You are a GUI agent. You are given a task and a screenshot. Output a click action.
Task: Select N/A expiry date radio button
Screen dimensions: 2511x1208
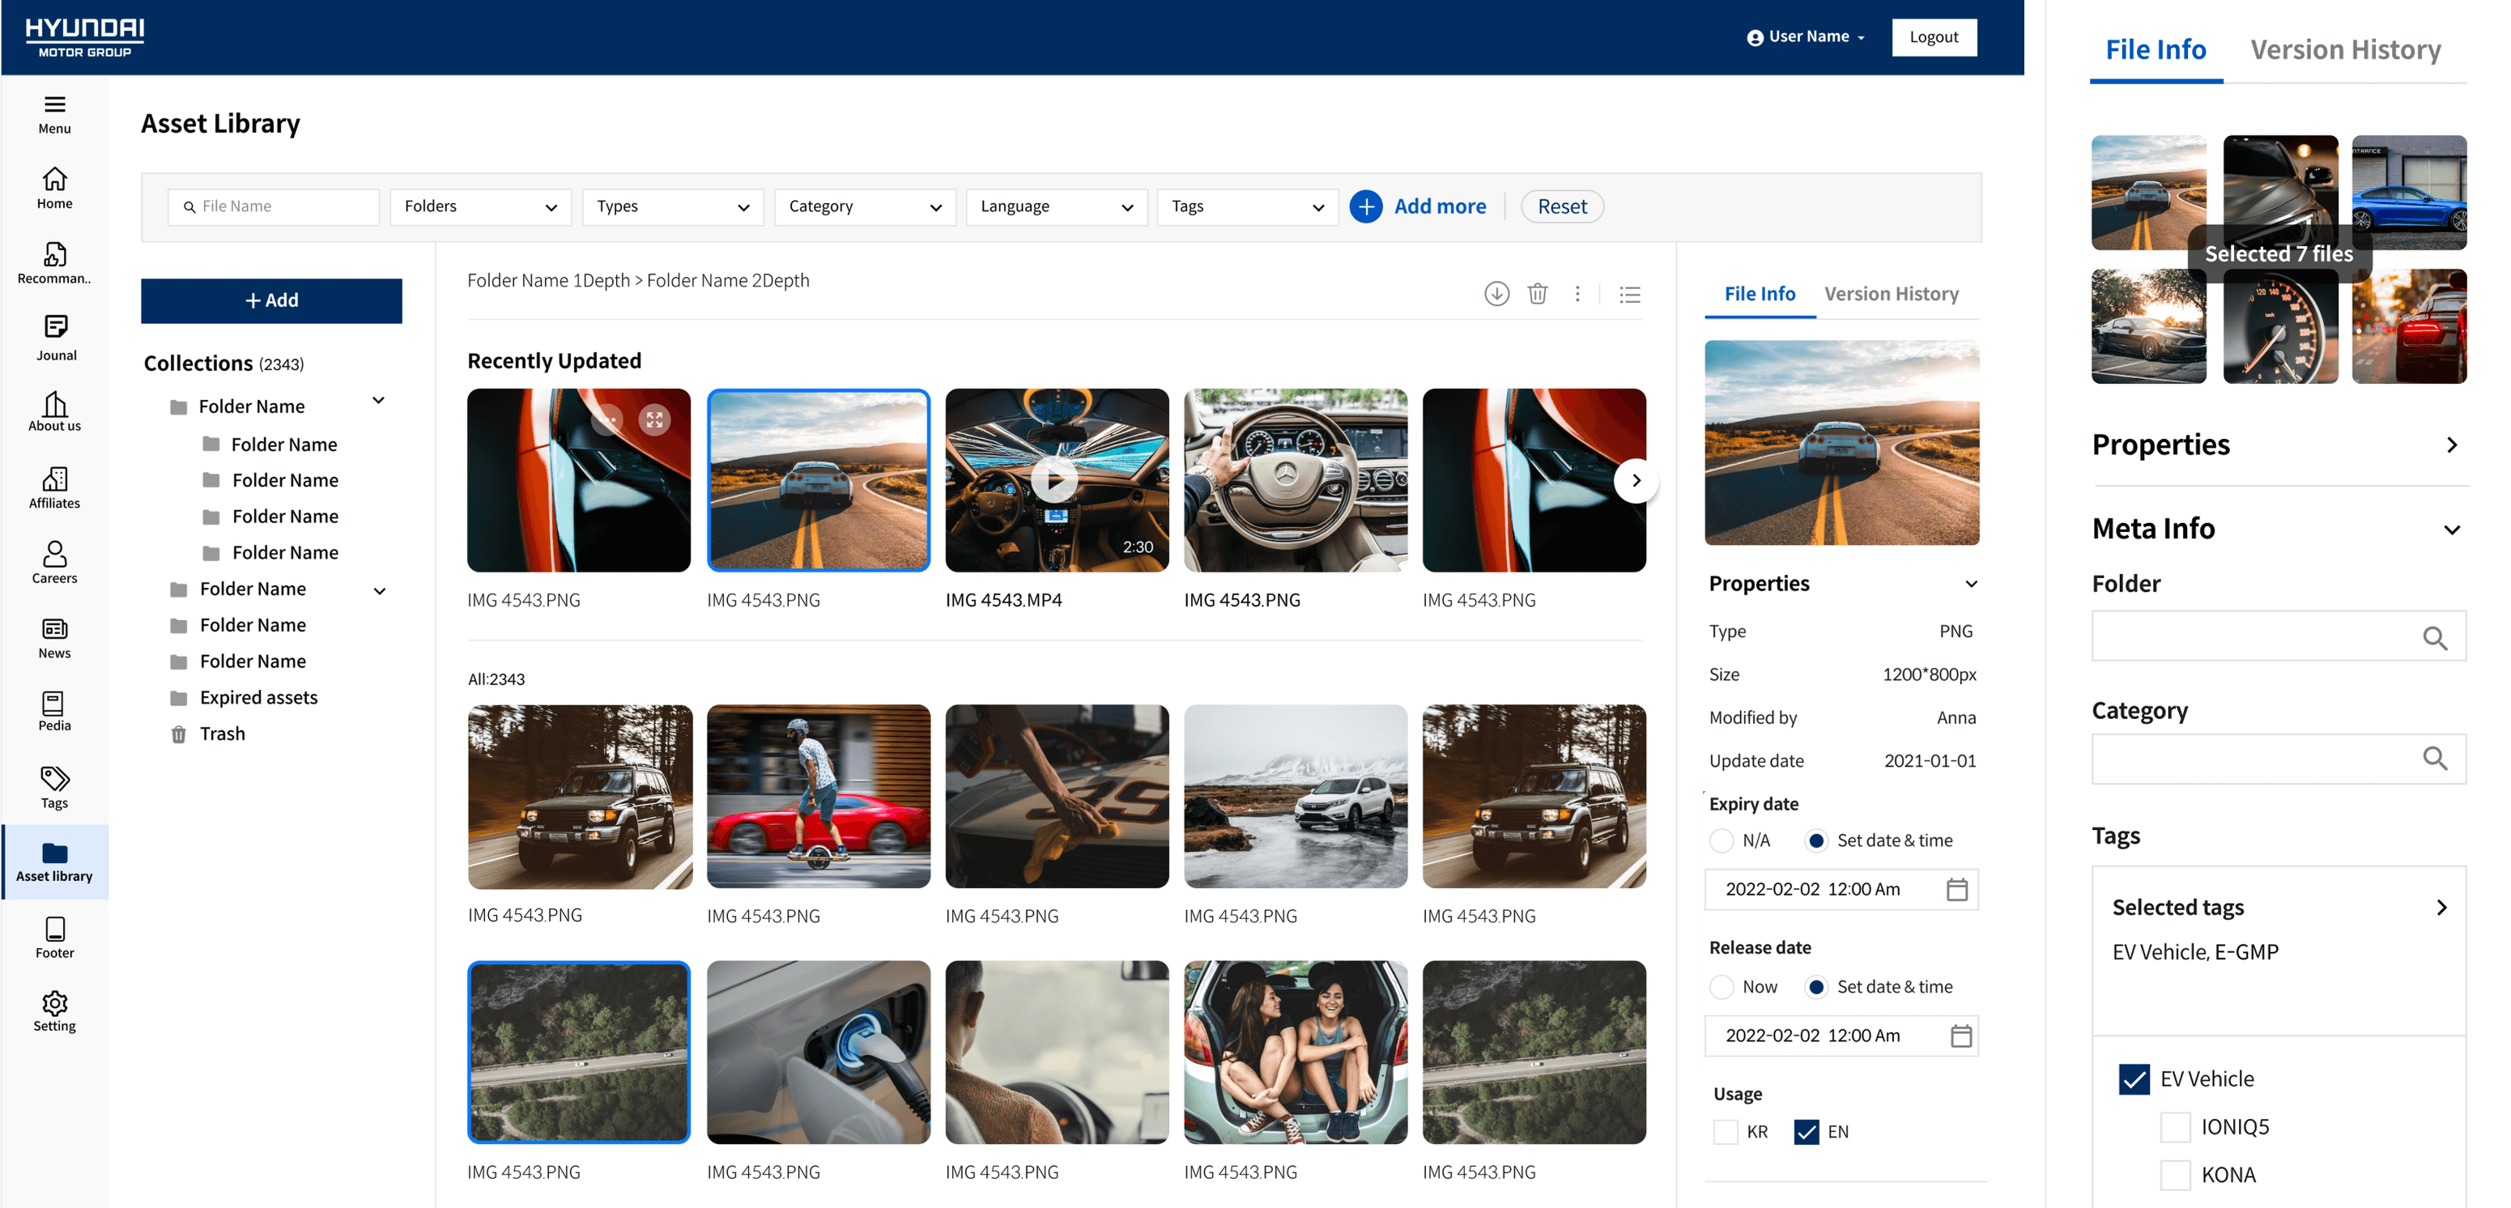1722,840
